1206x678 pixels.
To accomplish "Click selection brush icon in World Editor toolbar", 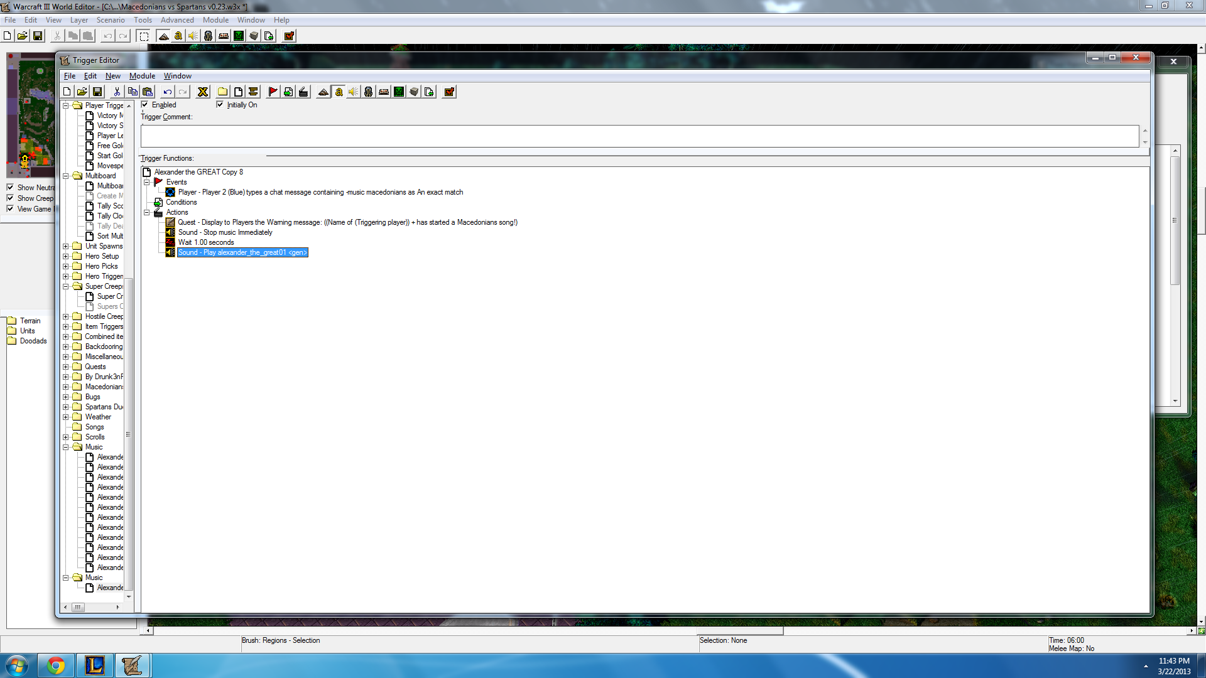I will coord(144,36).
